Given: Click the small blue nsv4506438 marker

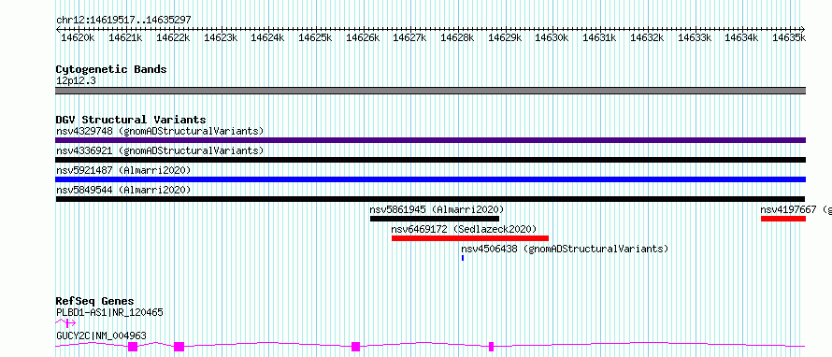Looking at the screenshot, I should pos(463,258).
